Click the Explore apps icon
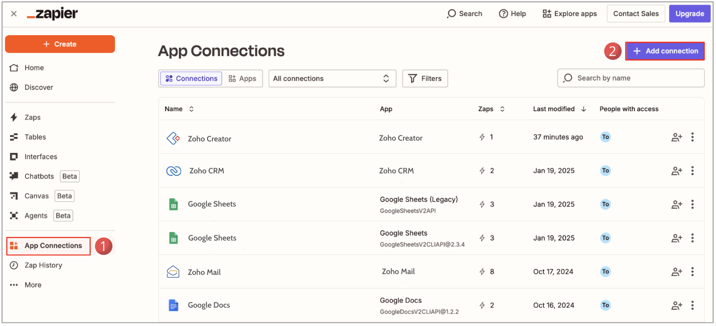716x326 pixels. (x=547, y=14)
